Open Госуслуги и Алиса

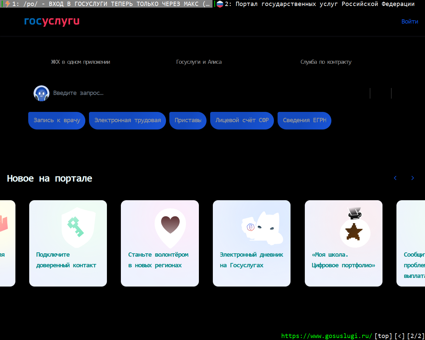click(199, 62)
